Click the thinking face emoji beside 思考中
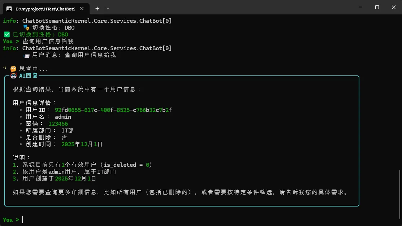The height and width of the screenshot is (226, 402). pyautogui.click(x=13, y=69)
